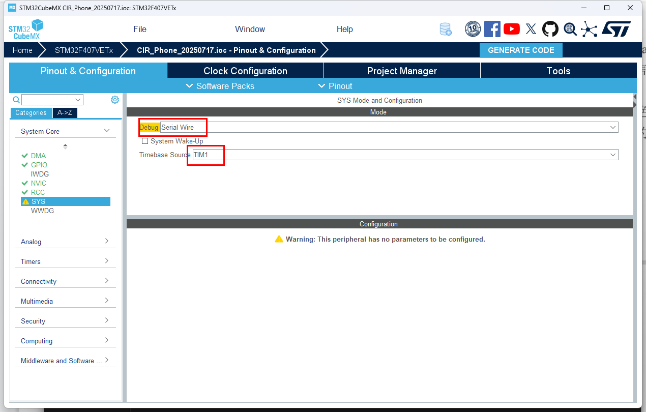Open the Timebase Source dropdown

405,155
